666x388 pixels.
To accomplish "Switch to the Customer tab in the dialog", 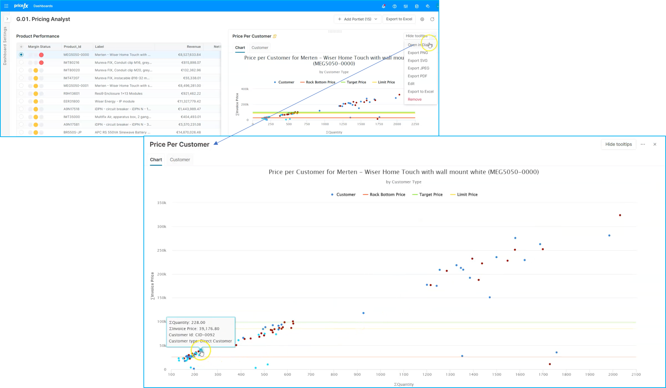I will click(180, 160).
